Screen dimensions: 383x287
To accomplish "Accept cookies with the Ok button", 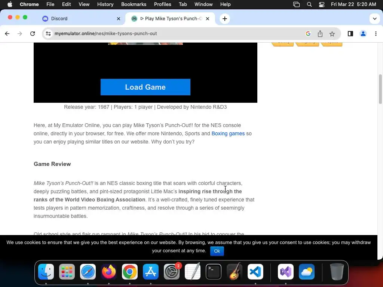I will [217, 251].
